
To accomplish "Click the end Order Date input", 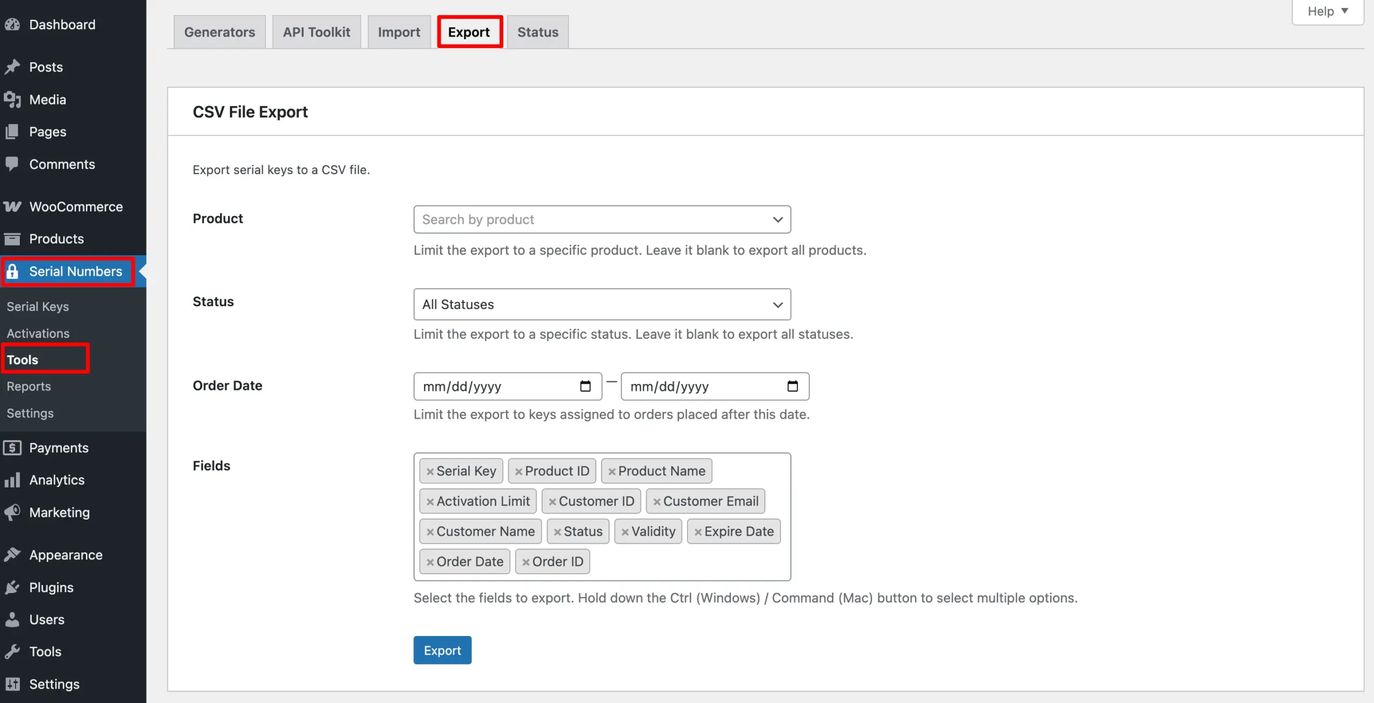I will pyautogui.click(x=715, y=386).
